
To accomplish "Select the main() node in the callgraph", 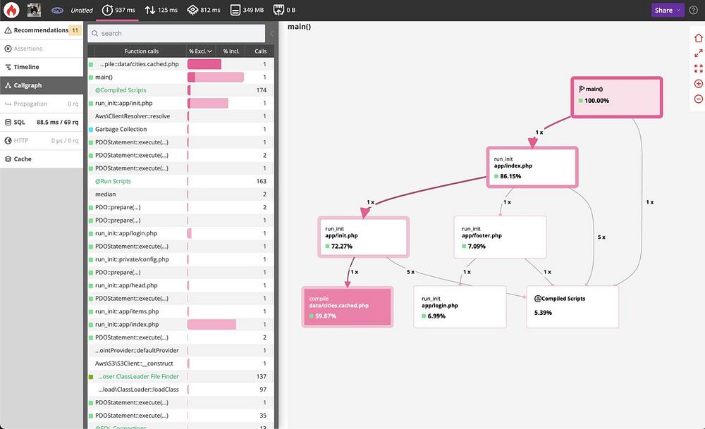I will tap(616, 97).
